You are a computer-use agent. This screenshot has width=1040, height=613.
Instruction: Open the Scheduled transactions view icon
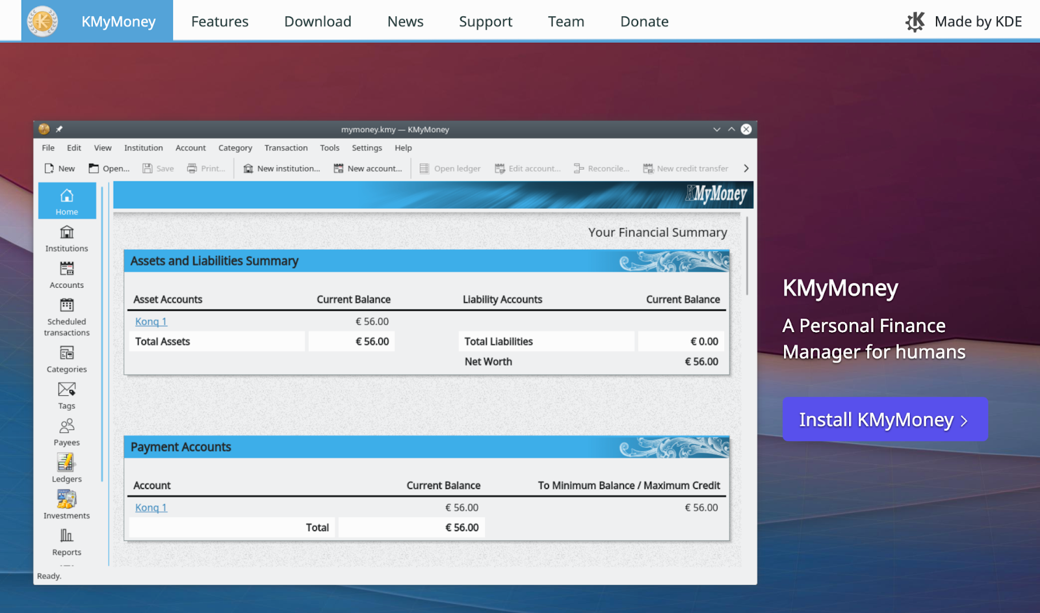click(67, 305)
